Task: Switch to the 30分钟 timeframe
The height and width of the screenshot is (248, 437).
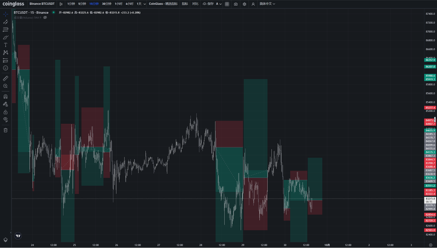Action: tap(107, 4)
